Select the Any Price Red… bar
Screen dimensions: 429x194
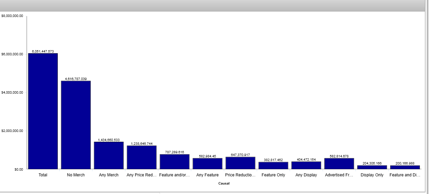tap(142, 157)
